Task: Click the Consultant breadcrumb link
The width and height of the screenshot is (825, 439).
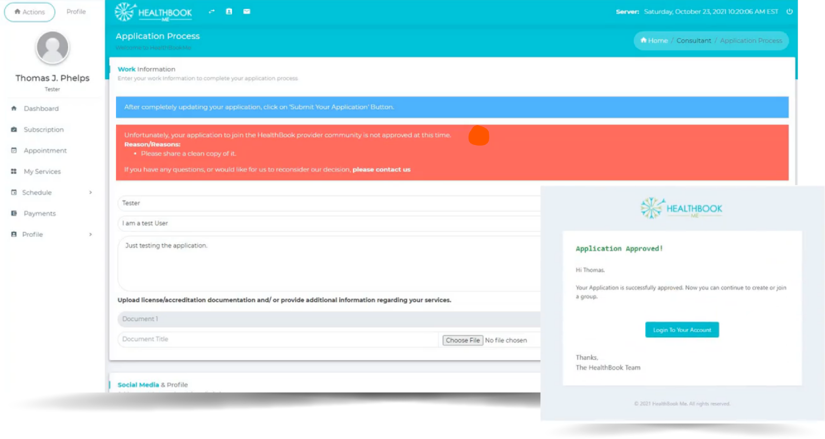Action: (694, 40)
